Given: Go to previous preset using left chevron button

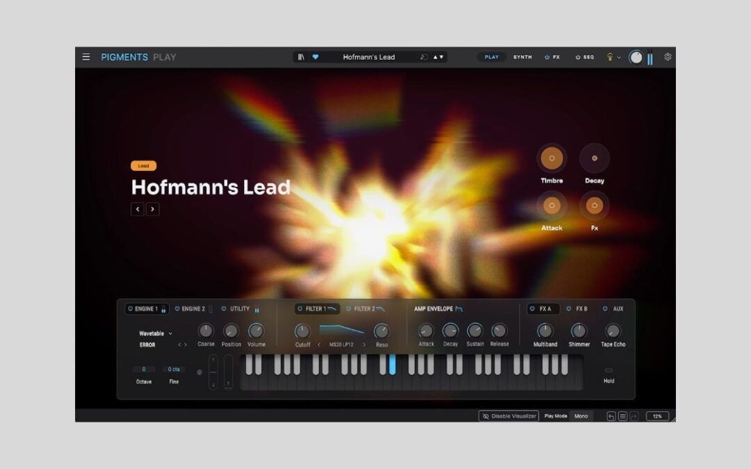Looking at the screenshot, I should [138, 209].
